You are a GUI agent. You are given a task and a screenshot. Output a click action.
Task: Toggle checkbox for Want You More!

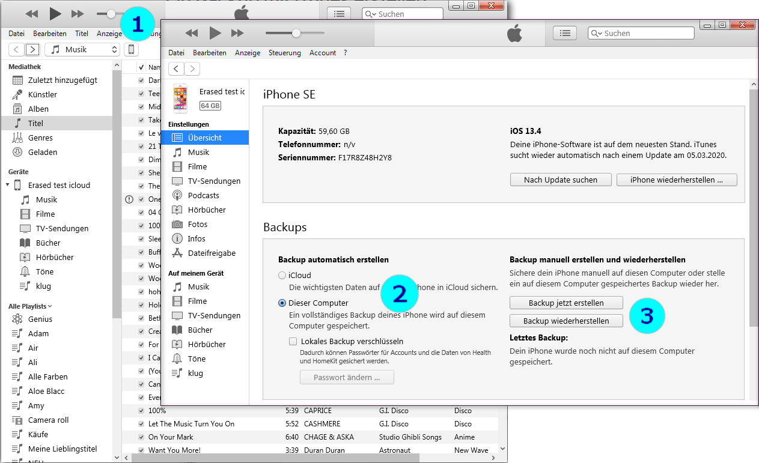tap(141, 450)
